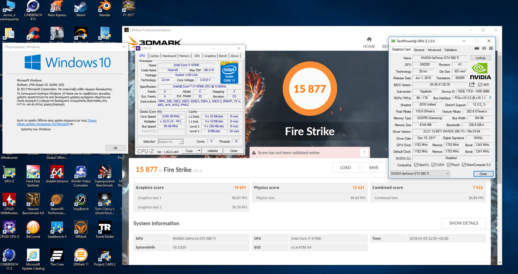Select the blender desktop icon
The width and height of the screenshot is (518, 274).
click(x=105, y=9)
